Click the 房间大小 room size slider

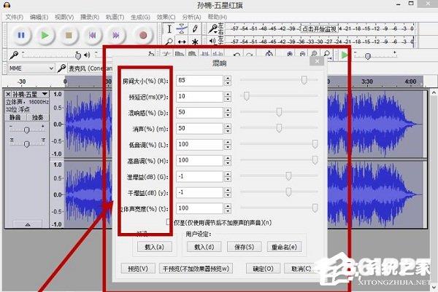tap(279, 80)
